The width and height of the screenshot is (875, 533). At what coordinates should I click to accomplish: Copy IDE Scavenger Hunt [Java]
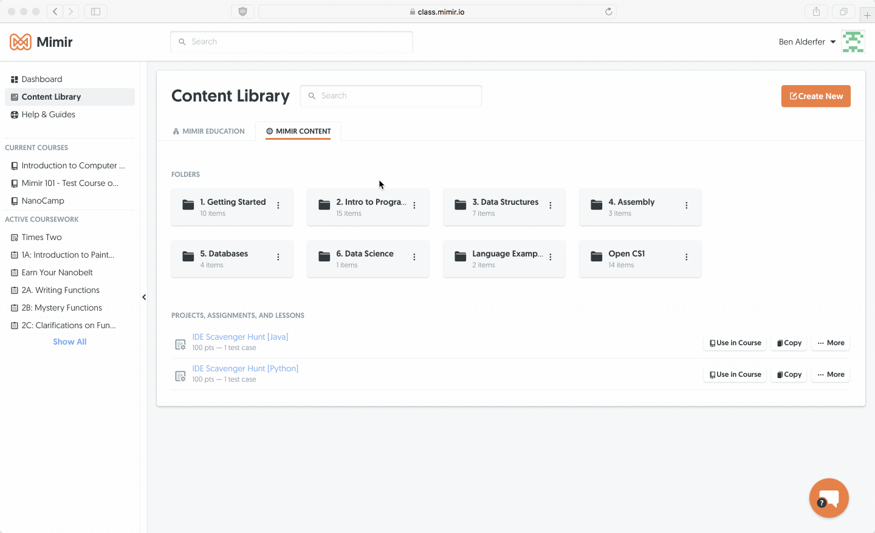pos(789,343)
